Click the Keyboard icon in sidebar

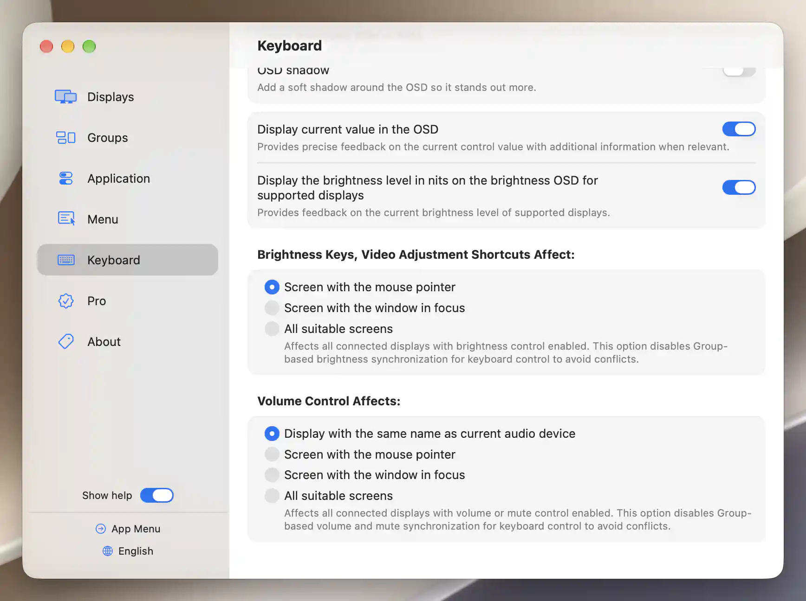66,260
